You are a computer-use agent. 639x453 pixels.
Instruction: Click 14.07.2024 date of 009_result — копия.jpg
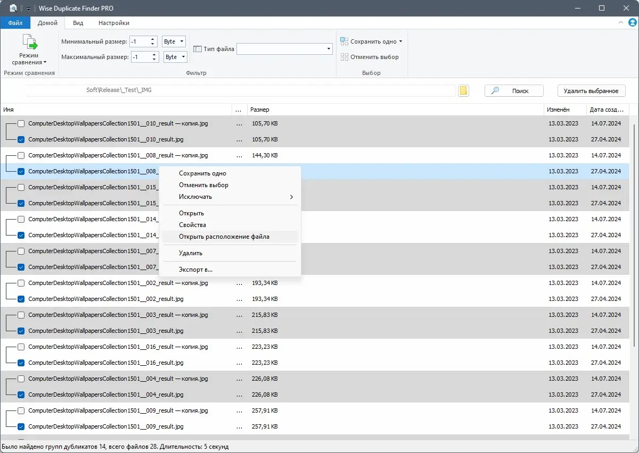[x=606, y=410]
